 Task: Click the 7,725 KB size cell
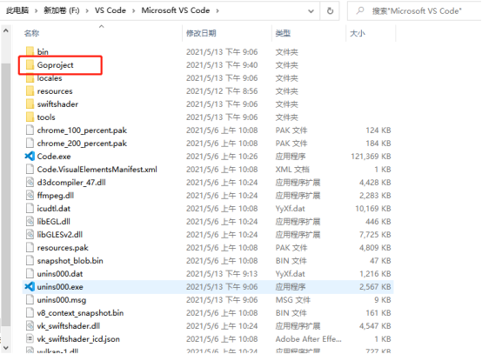(x=375, y=235)
